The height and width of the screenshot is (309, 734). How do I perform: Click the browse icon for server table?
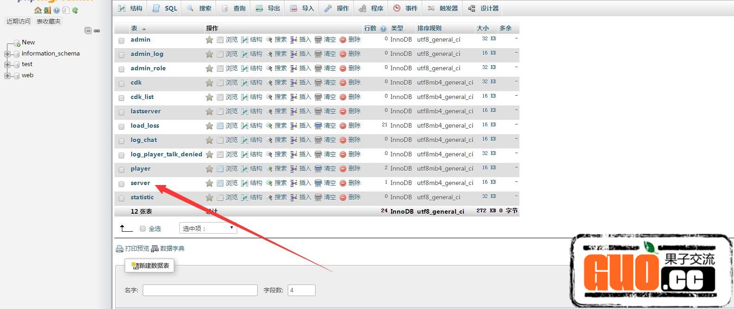click(x=220, y=183)
